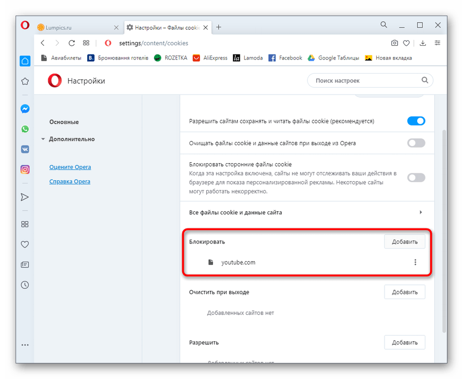Open new tab with plus button

(x=218, y=27)
